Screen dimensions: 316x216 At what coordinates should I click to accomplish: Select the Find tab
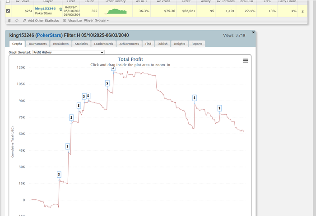[x=148, y=44]
